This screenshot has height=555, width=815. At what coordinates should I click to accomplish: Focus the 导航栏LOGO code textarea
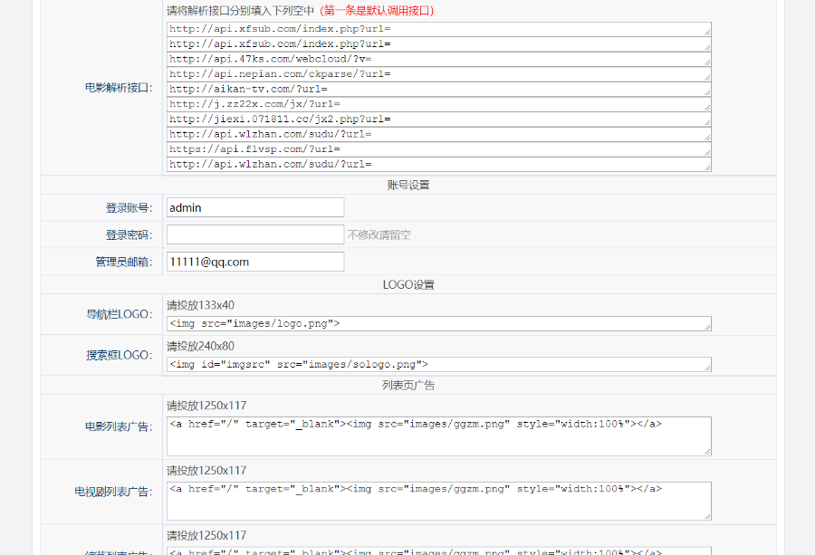pyautogui.click(x=438, y=324)
